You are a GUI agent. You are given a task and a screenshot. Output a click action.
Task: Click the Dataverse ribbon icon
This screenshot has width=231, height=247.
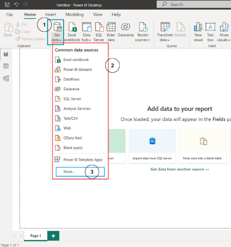[x=126, y=27]
